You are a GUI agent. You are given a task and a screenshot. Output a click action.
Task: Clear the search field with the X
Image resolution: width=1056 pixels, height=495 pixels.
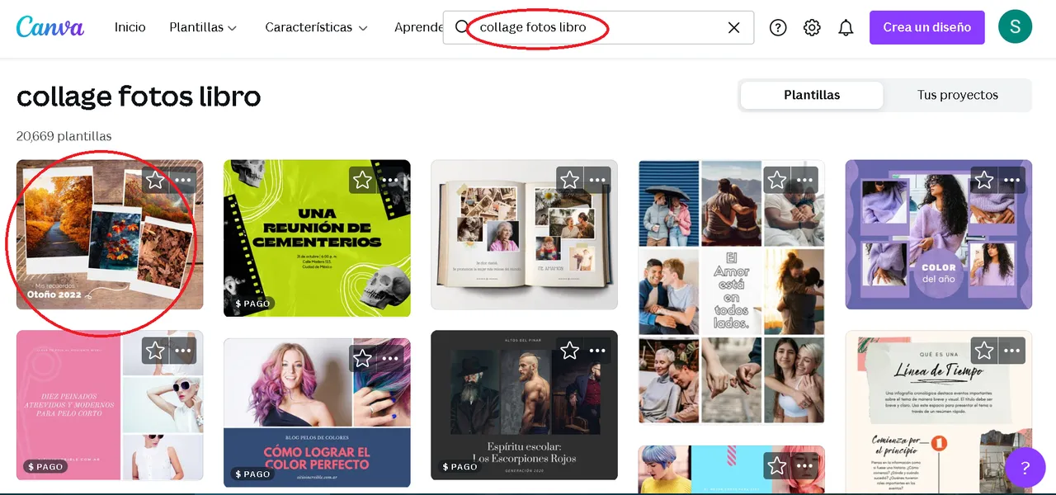click(x=733, y=27)
